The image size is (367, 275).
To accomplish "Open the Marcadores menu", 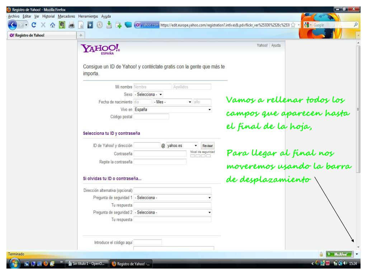I will point(66,16).
